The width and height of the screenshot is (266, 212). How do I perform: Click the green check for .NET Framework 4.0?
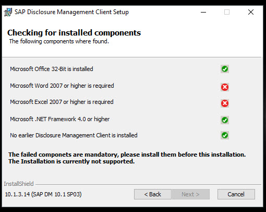(x=225, y=120)
